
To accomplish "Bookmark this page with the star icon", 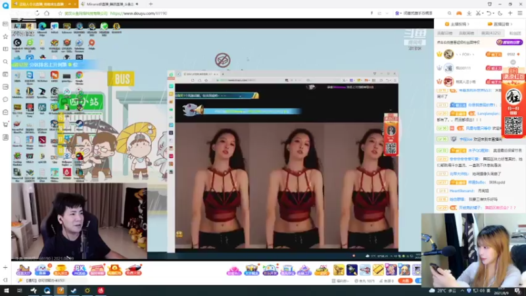I will [60, 13].
